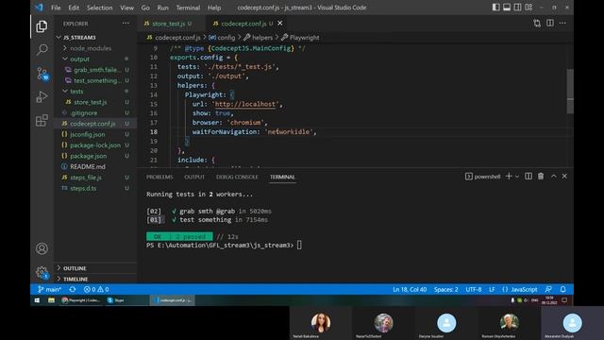Open notifications bell in status bar
This screenshot has height=340, width=604.
(562, 289)
